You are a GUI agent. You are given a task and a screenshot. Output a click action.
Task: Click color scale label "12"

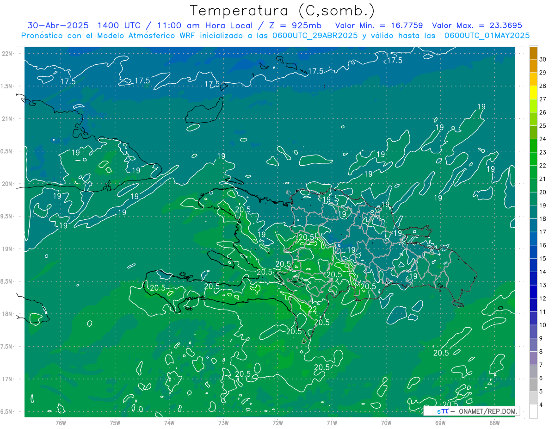pyautogui.click(x=543, y=298)
